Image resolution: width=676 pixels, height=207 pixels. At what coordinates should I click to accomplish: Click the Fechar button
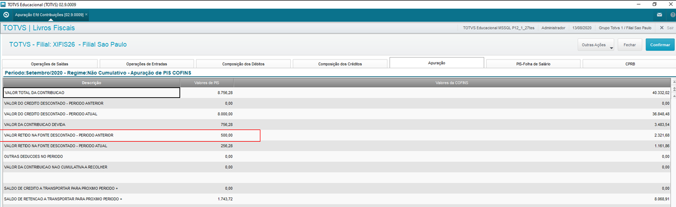(630, 45)
